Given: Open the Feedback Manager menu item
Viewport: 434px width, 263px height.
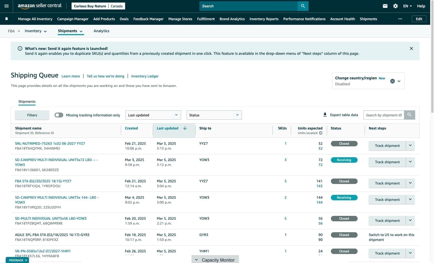Looking at the screenshot, I should coord(148,19).
